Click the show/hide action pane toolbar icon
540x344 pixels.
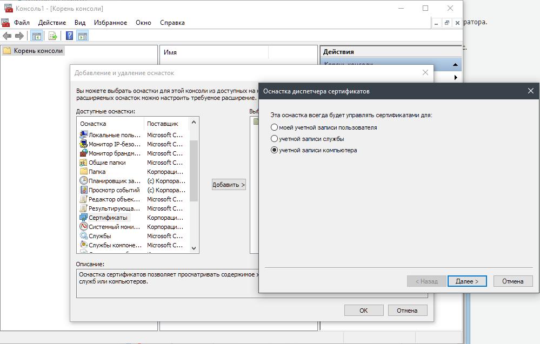click(82, 36)
